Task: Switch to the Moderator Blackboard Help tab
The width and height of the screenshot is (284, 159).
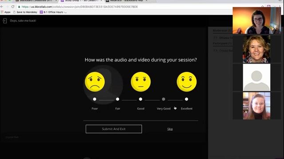Action: pos(127,1)
